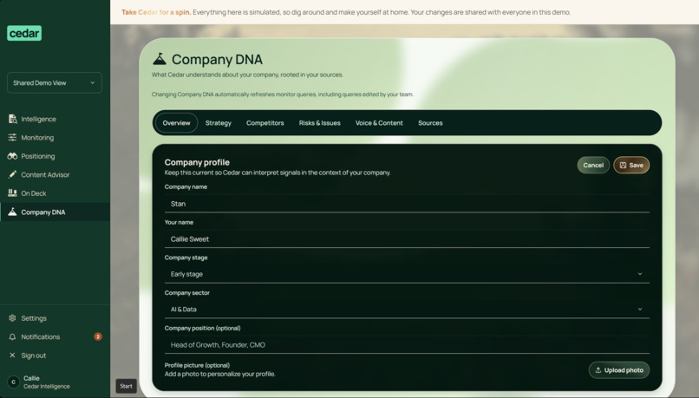Click the Start button
699x398 pixels.
pyautogui.click(x=126, y=386)
